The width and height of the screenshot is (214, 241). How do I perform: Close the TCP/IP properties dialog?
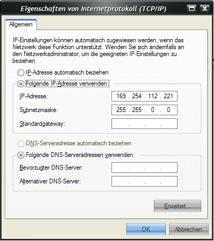point(204,8)
